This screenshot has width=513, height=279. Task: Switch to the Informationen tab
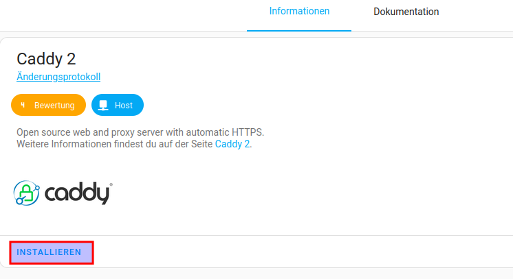(x=299, y=12)
